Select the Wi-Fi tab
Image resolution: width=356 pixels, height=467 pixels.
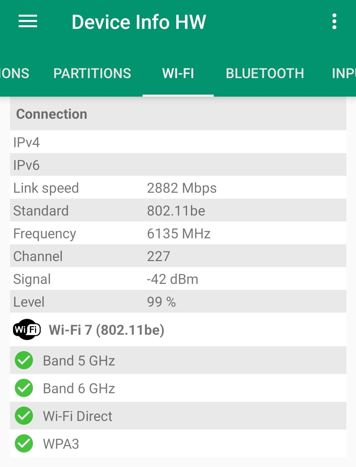(x=178, y=73)
